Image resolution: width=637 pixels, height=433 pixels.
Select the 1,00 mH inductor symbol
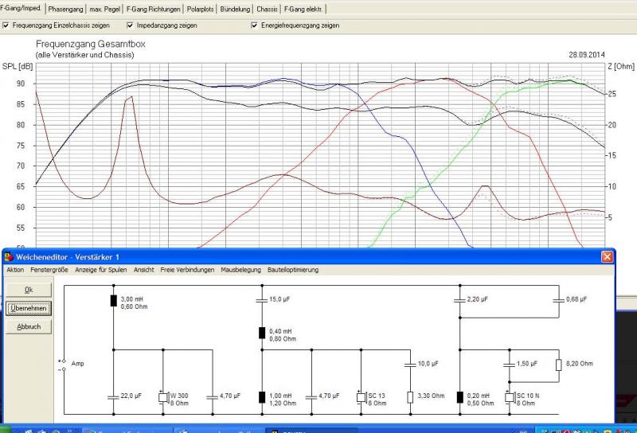pyautogui.click(x=262, y=396)
